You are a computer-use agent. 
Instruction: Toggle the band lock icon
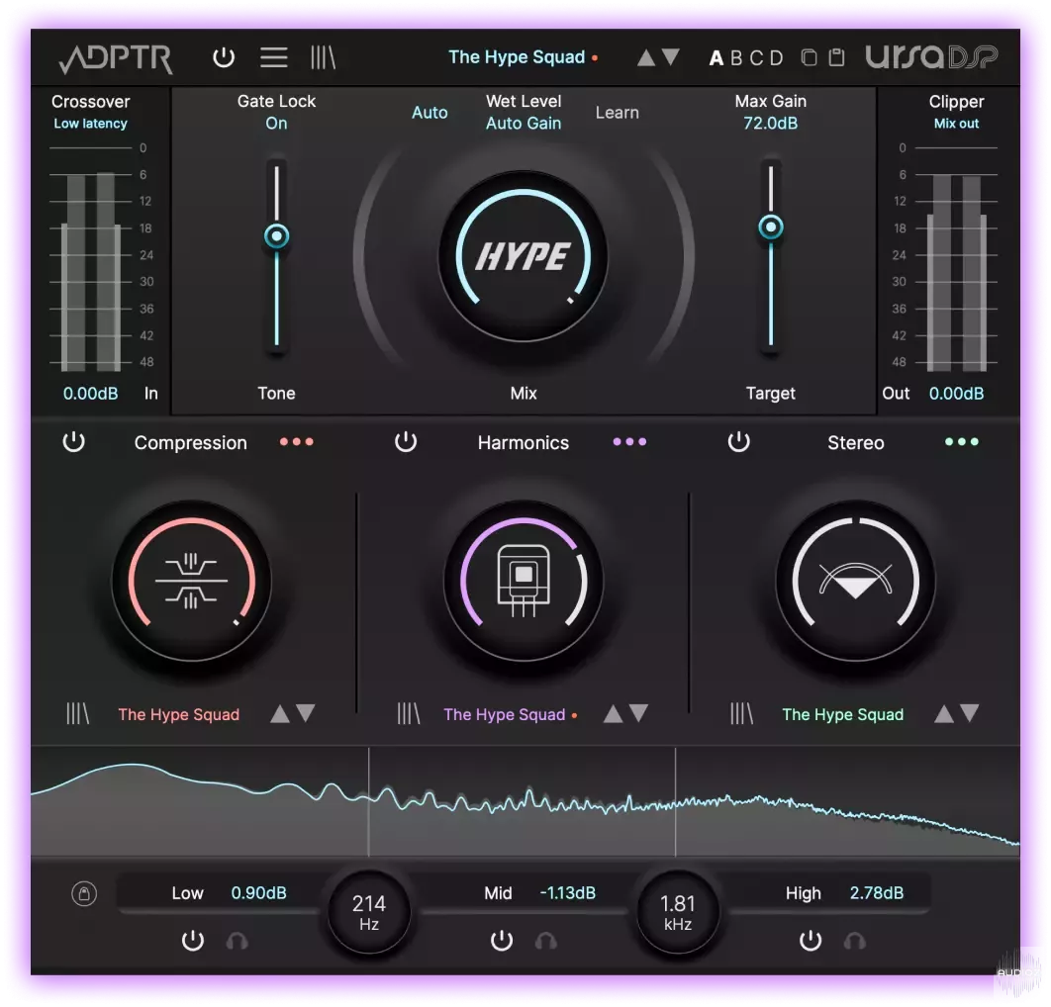point(84,893)
